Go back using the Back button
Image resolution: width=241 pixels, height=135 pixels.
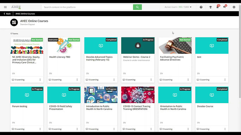[x=7, y=14]
